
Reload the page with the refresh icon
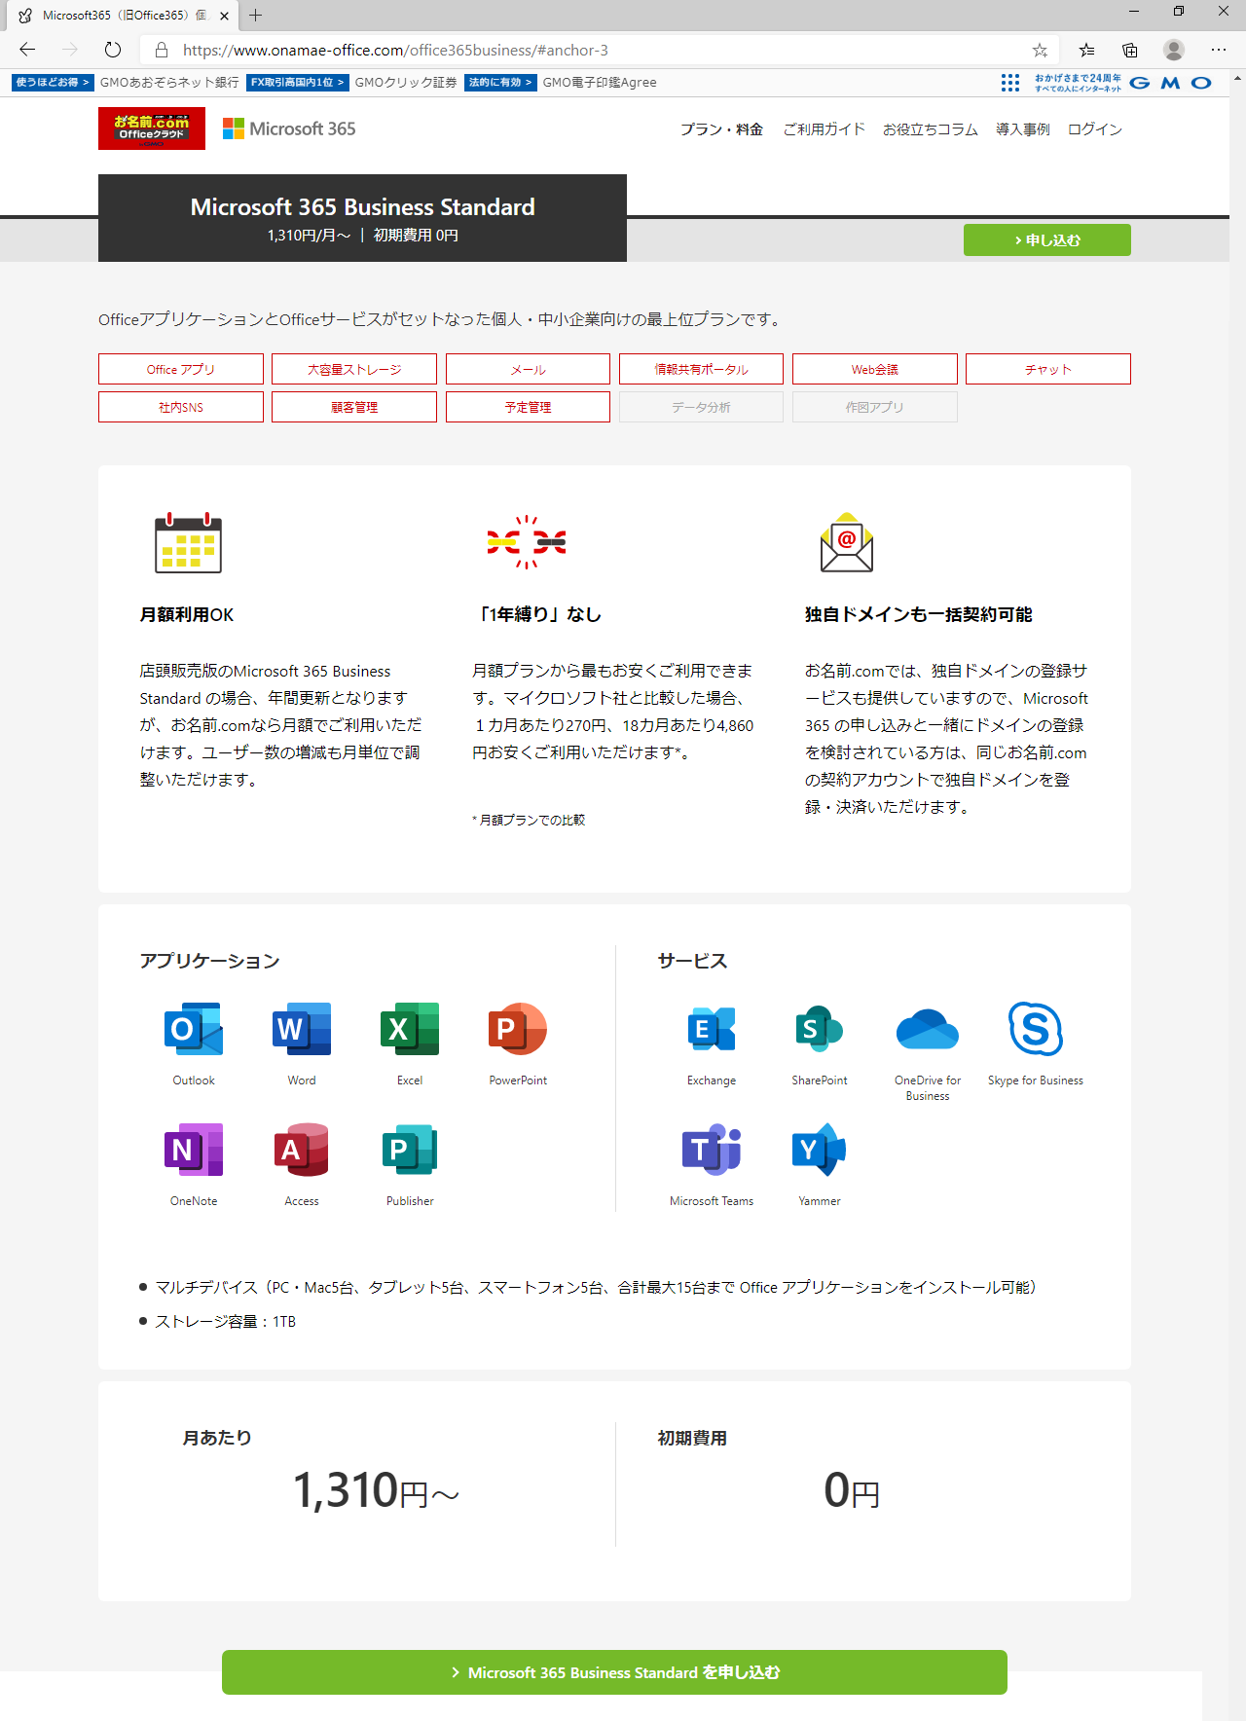coord(113,50)
